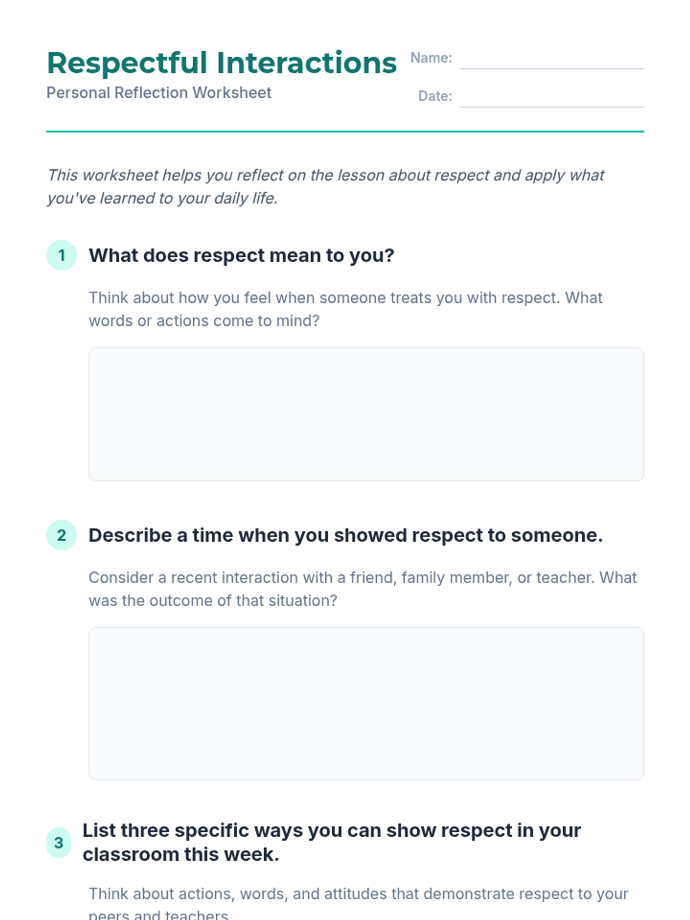Click the 'Describe a time when you showed respect' heading
Image resolution: width=690 pixels, height=920 pixels.
click(346, 535)
